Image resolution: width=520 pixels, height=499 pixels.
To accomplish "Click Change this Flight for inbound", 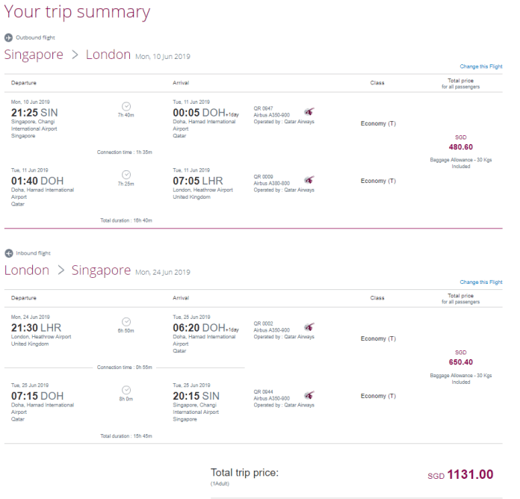I will point(481,282).
